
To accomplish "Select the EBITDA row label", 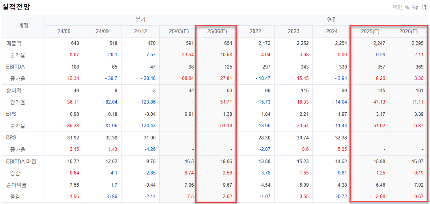I will (13, 67).
